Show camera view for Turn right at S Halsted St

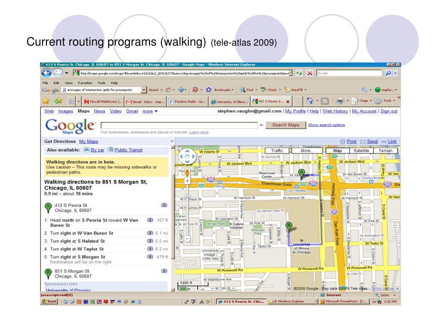150,240
